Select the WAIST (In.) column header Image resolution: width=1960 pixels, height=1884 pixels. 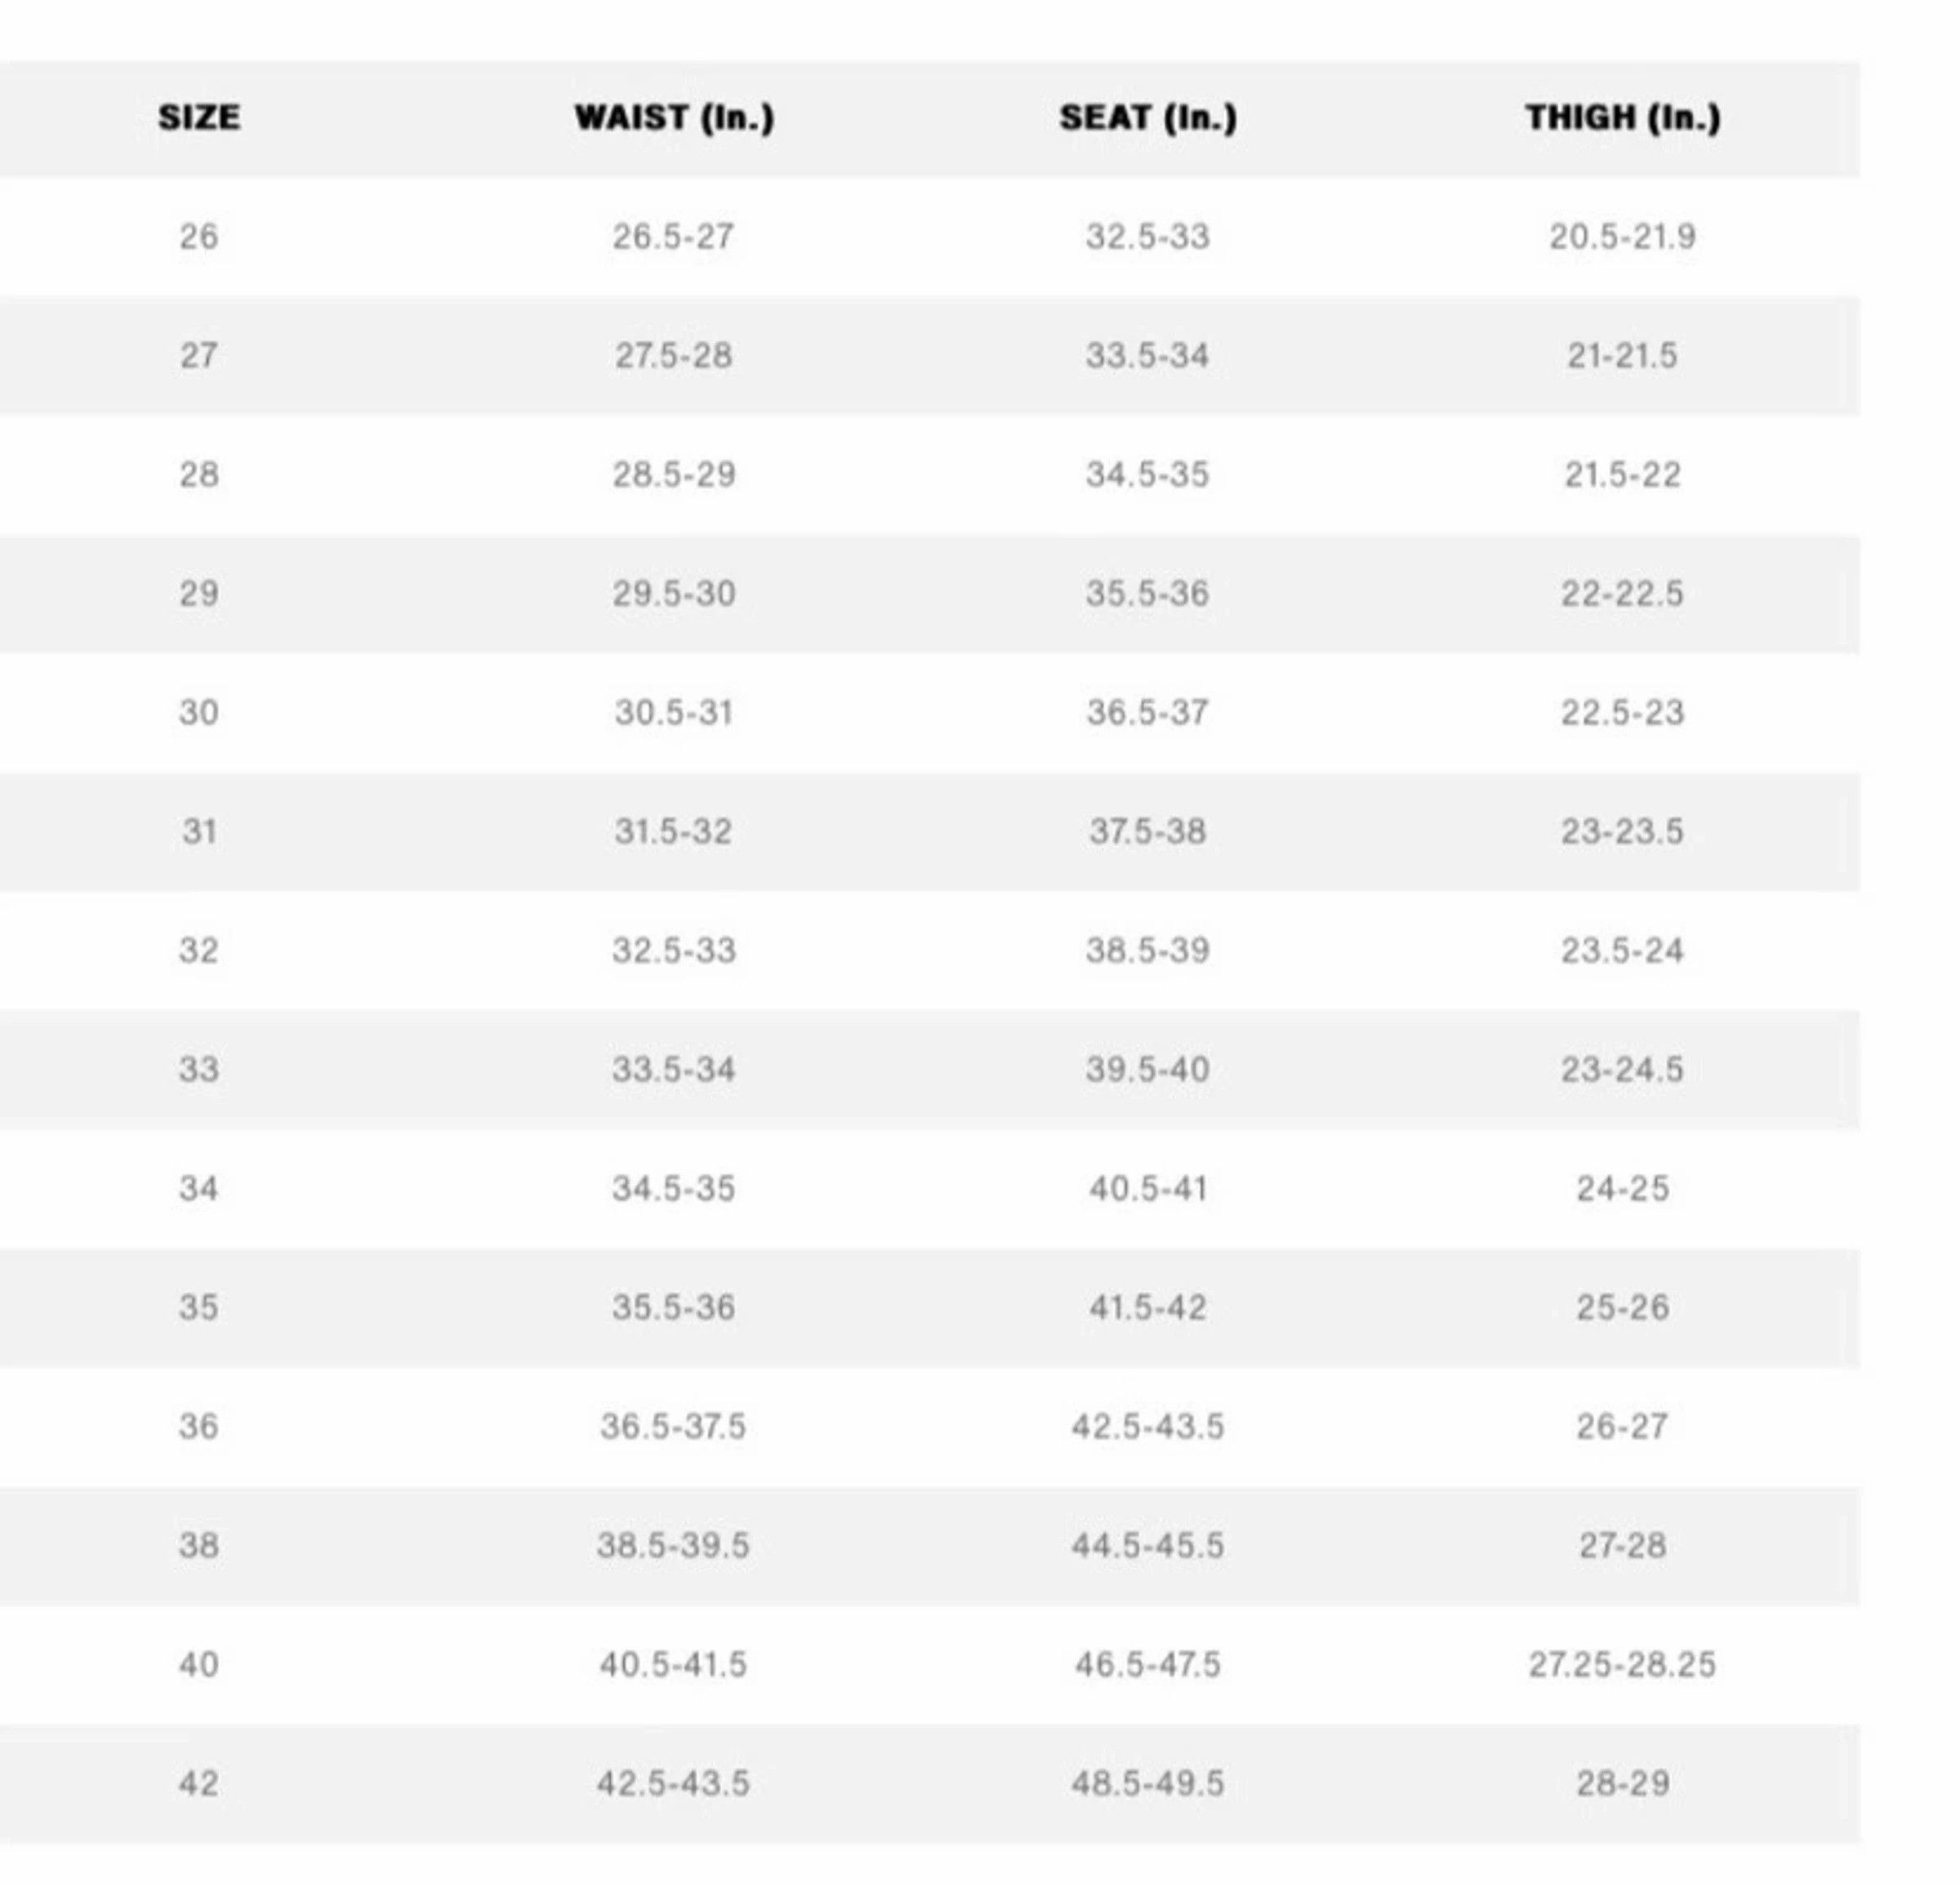pos(674,118)
